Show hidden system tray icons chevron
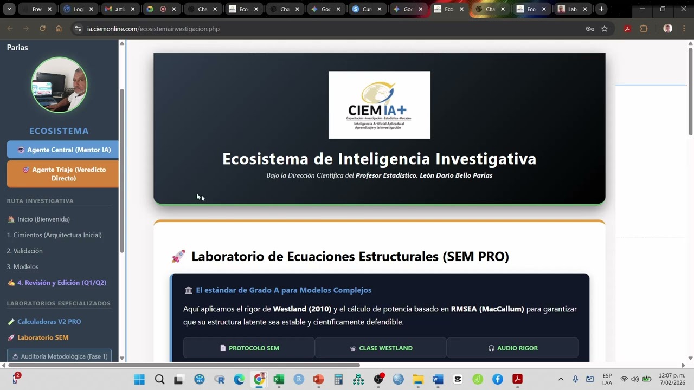This screenshot has height=390, width=694. (561, 379)
